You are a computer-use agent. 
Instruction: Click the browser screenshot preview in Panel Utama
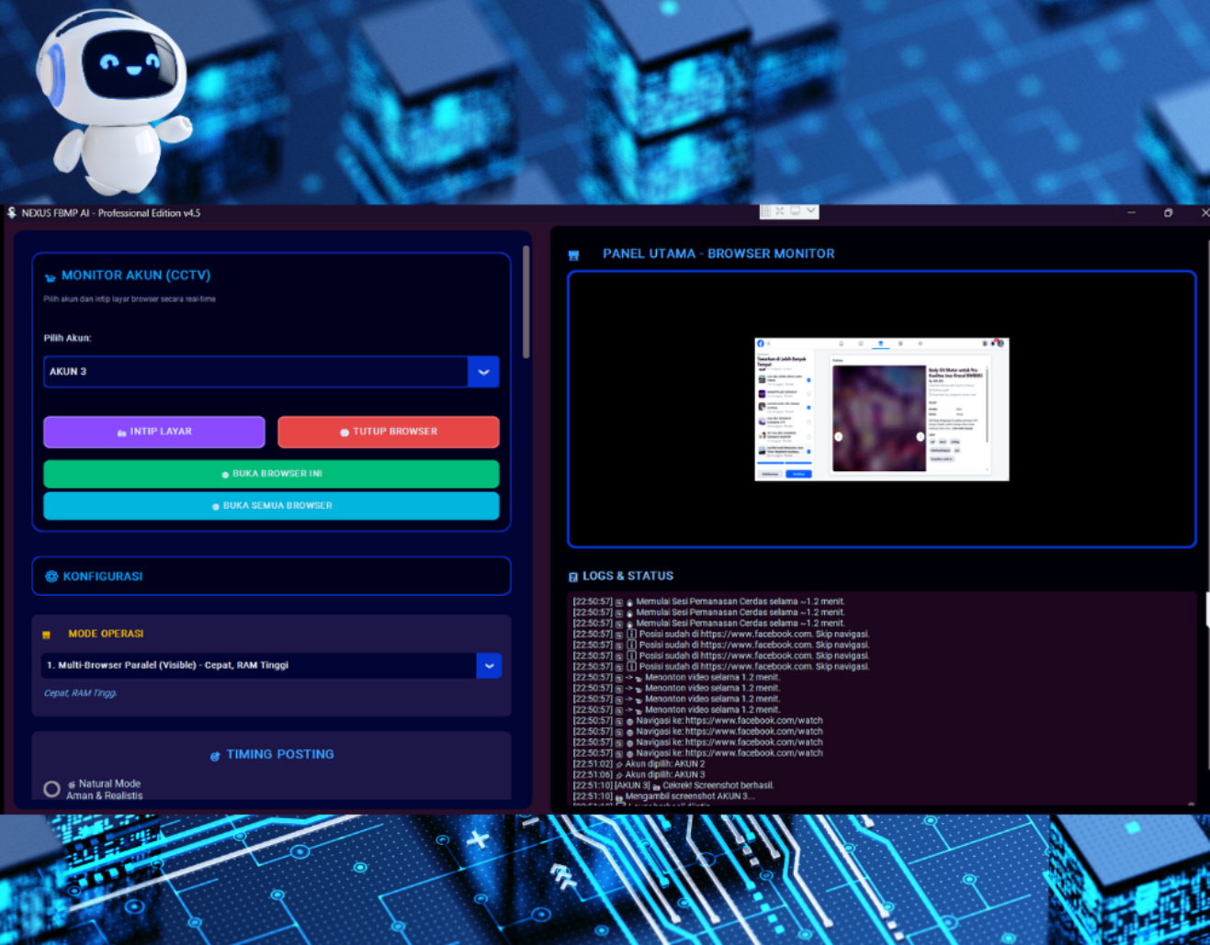pos(880,408)
